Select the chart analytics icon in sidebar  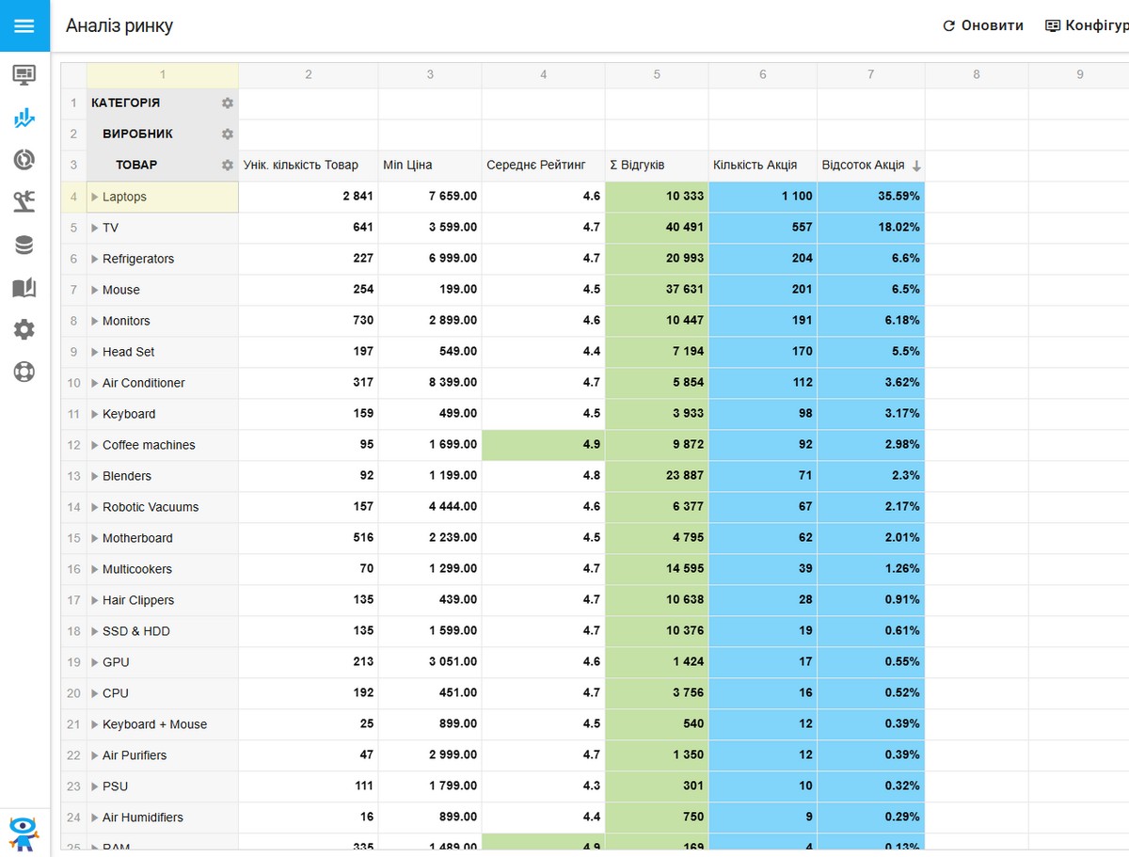[x=24, y=118]
